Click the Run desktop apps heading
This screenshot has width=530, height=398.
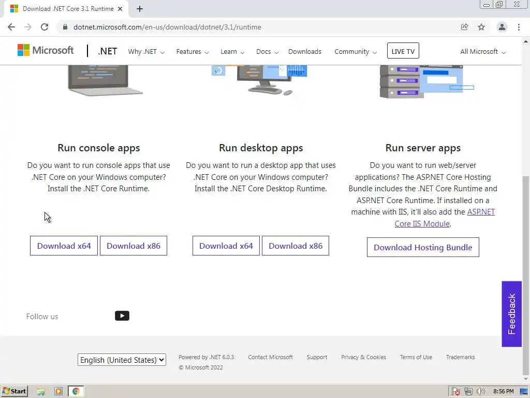(261, 148)
